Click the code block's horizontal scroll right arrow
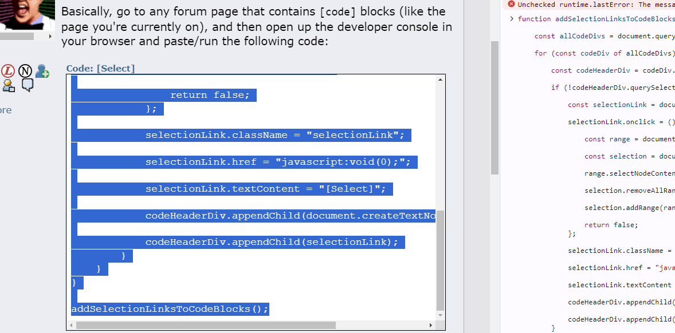 (x=430, y=325)
